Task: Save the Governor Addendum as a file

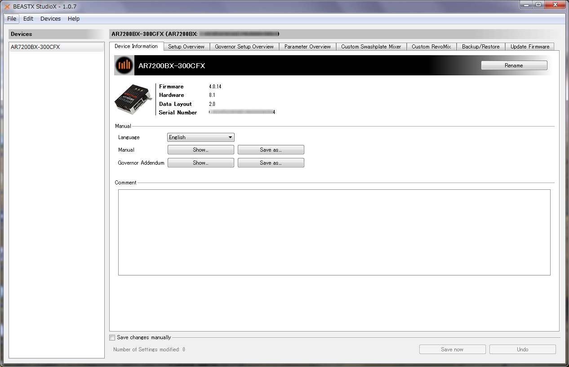Action: coord(271,163)
